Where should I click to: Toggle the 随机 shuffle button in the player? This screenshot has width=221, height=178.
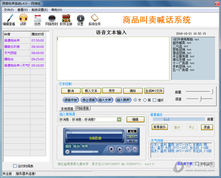pos(132,141)
